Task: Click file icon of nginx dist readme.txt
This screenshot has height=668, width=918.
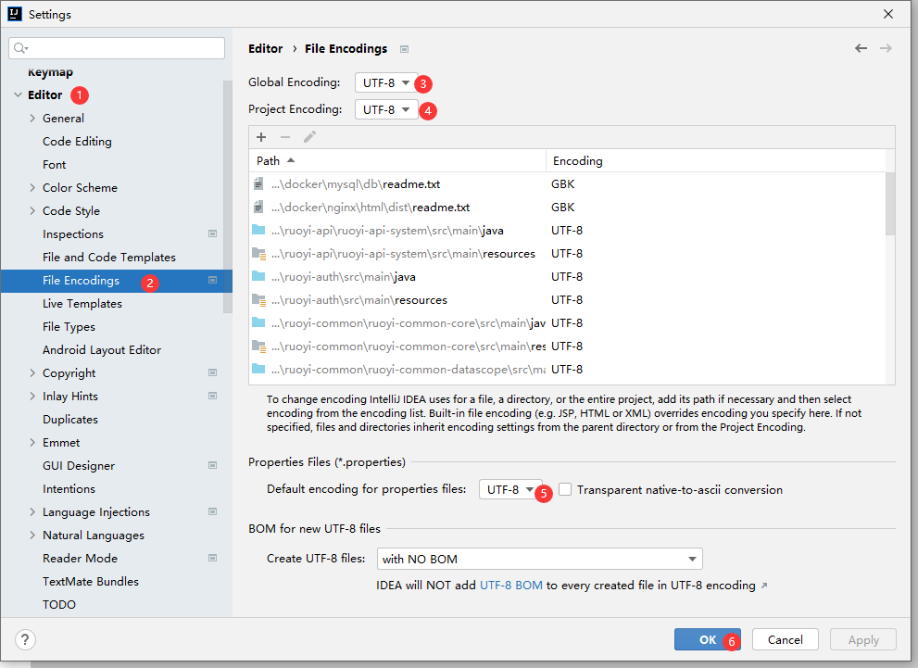Action: point(258,207)
